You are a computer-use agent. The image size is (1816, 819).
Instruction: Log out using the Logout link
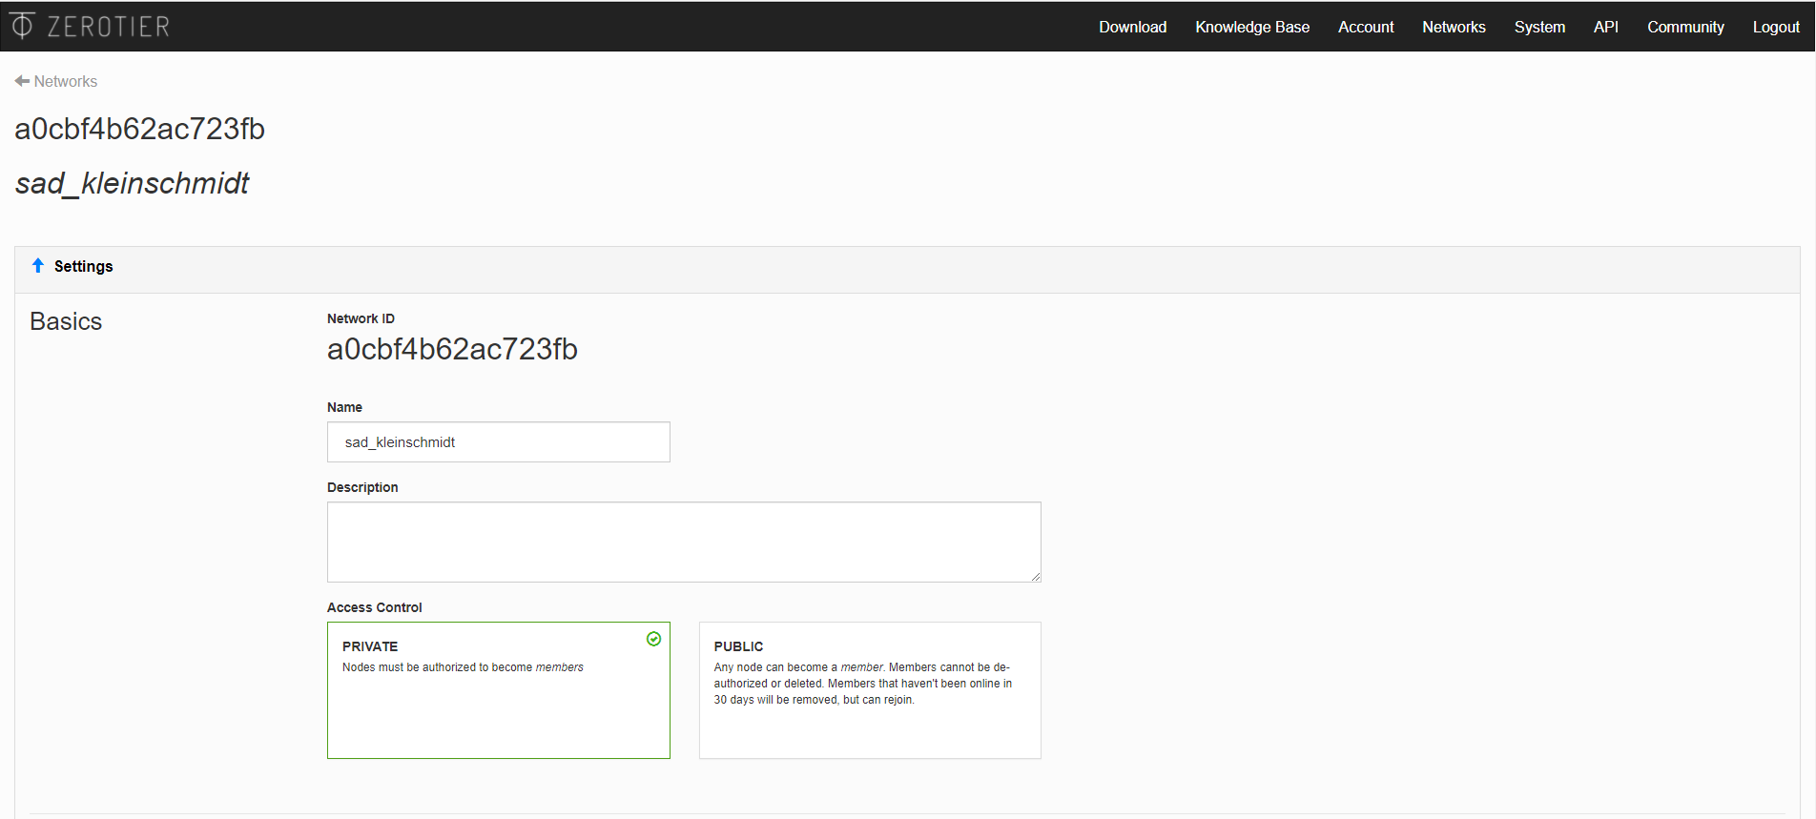point(1775,27)
